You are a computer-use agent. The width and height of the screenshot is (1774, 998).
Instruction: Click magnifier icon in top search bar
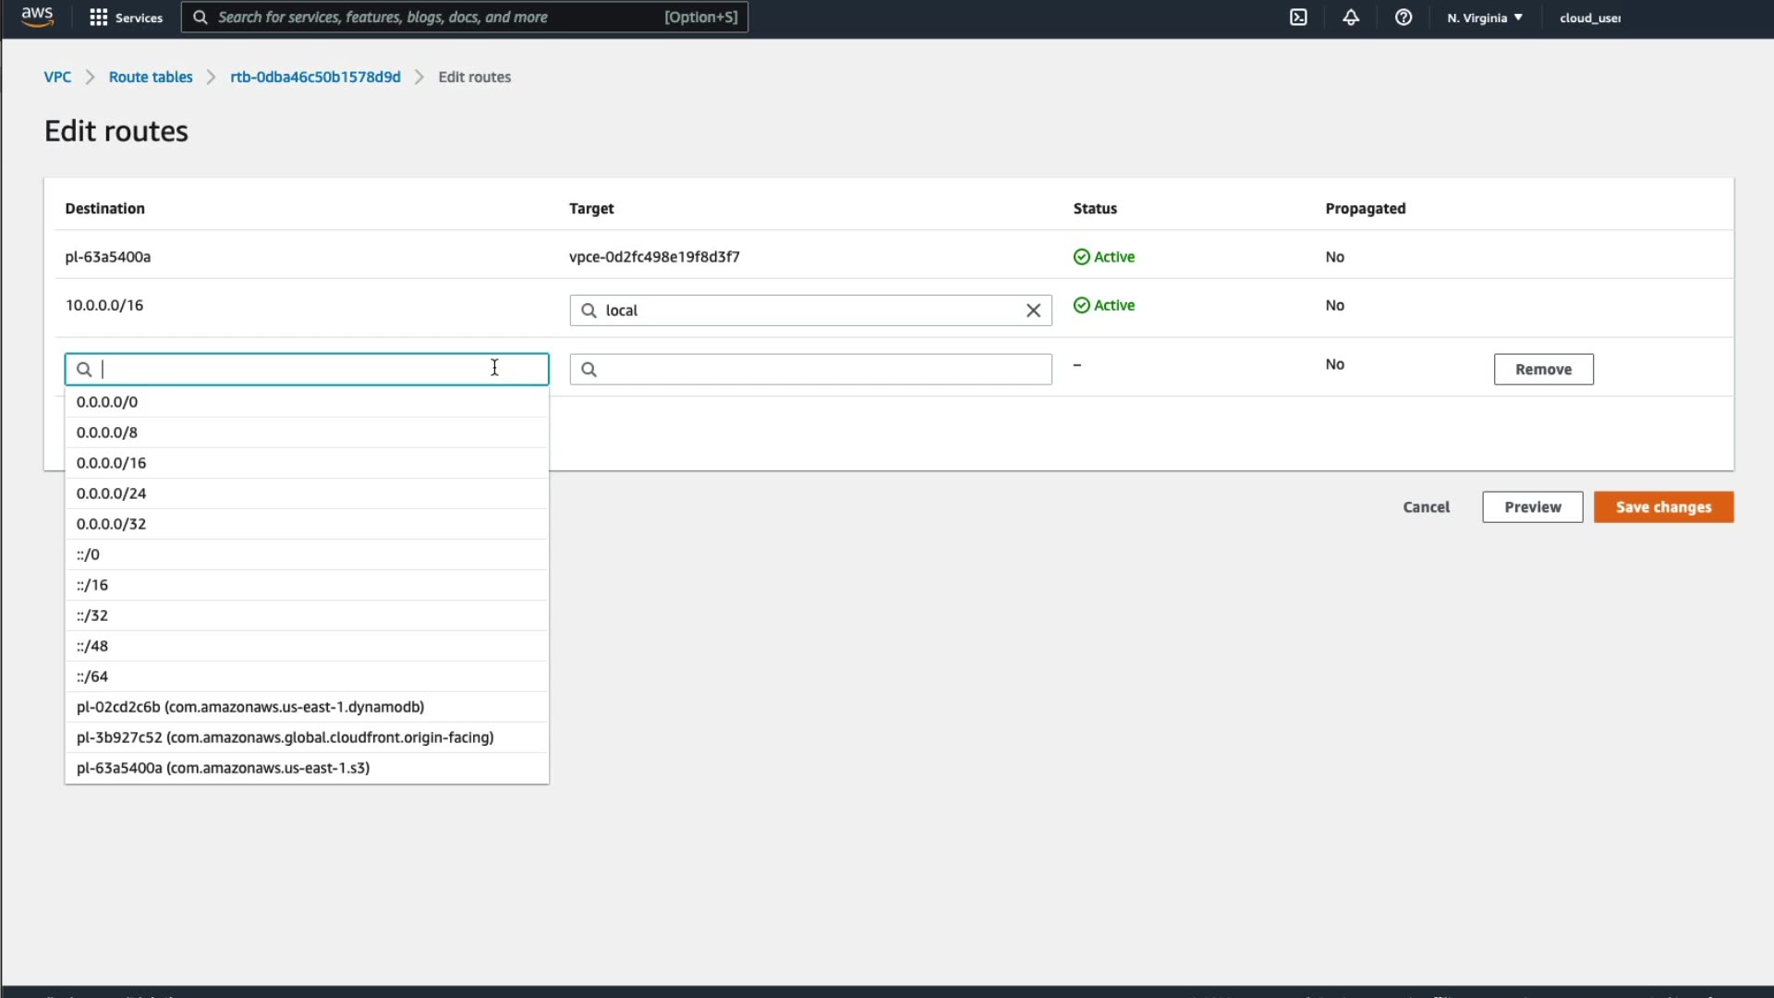[x=200, y=18]
